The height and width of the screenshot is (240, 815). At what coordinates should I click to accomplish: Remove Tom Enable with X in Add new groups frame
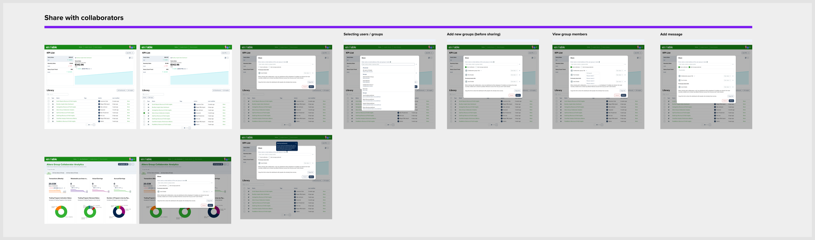click(x=520, y=75)
